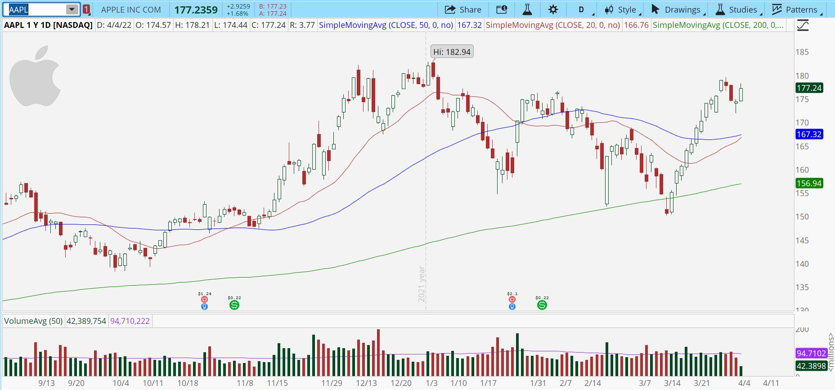Click the low price L: 174.44
835x390 pixels.
tap(230, 25)
